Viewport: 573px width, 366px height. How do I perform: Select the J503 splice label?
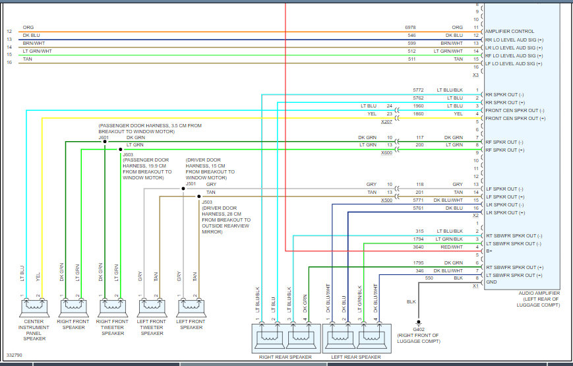click(x=207, y=202)
